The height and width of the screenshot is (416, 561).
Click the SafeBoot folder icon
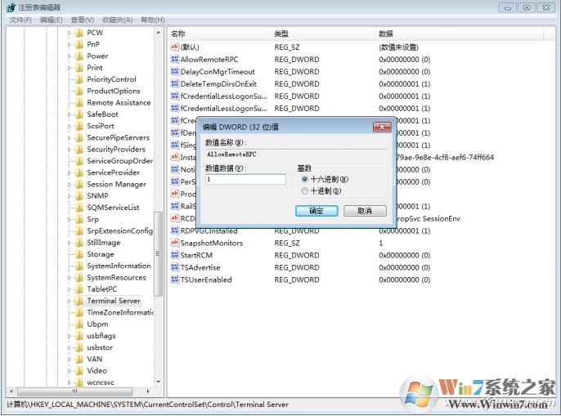click(x=79, y=114)
